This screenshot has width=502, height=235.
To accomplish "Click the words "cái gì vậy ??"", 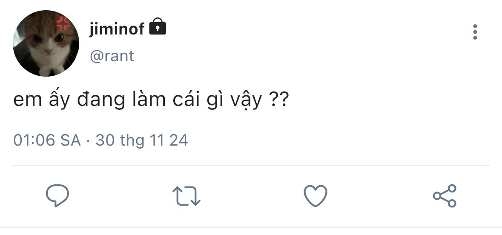I will pos(231,100).
